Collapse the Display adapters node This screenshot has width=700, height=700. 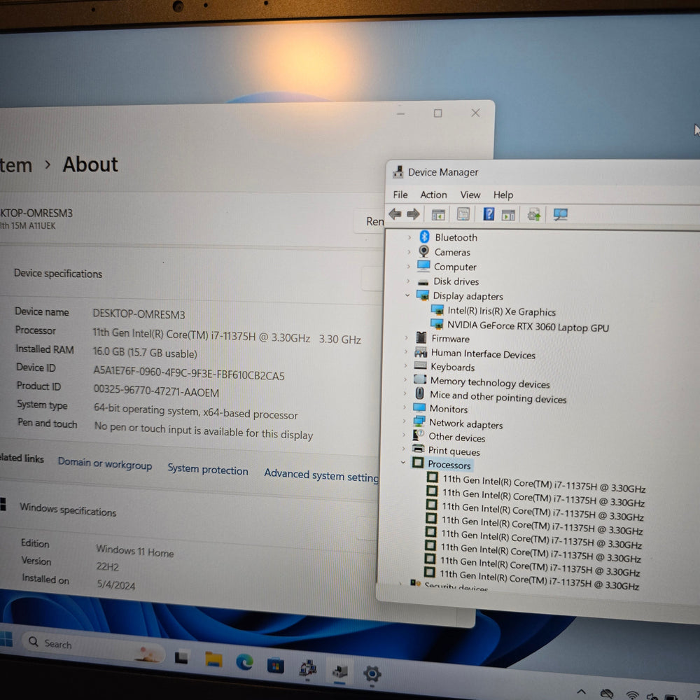[407, 295]
